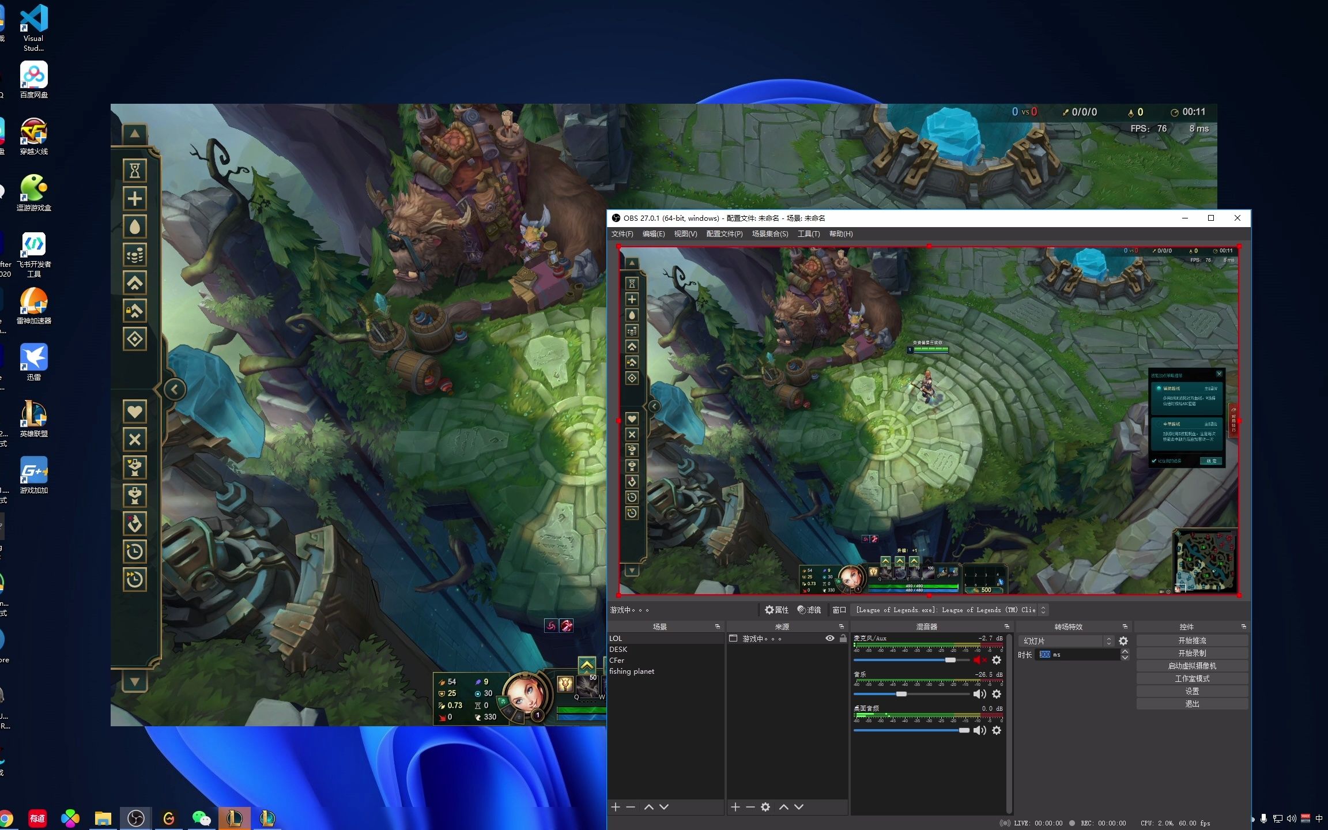
Task: Open OBS Studio from the taskbar
Action: 136,818
